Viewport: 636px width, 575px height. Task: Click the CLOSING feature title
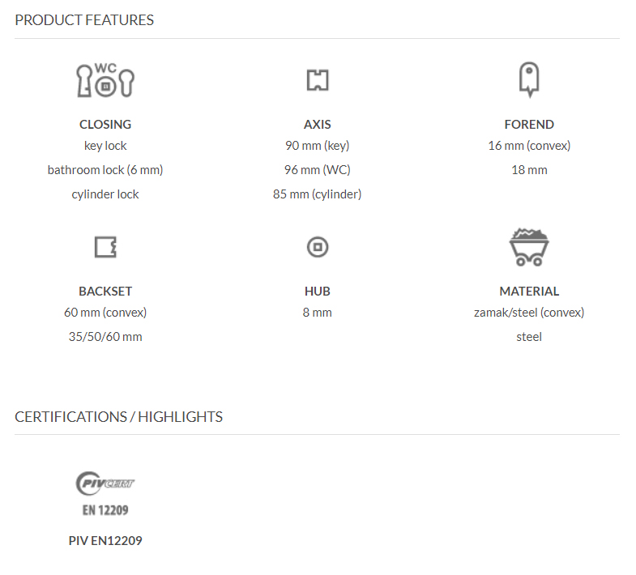click(105, 124)
